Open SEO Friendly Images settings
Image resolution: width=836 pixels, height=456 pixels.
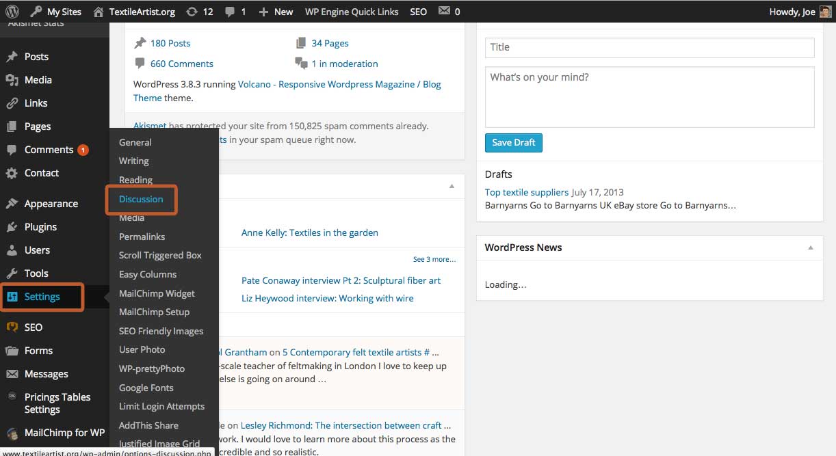[x=161, y=331]
